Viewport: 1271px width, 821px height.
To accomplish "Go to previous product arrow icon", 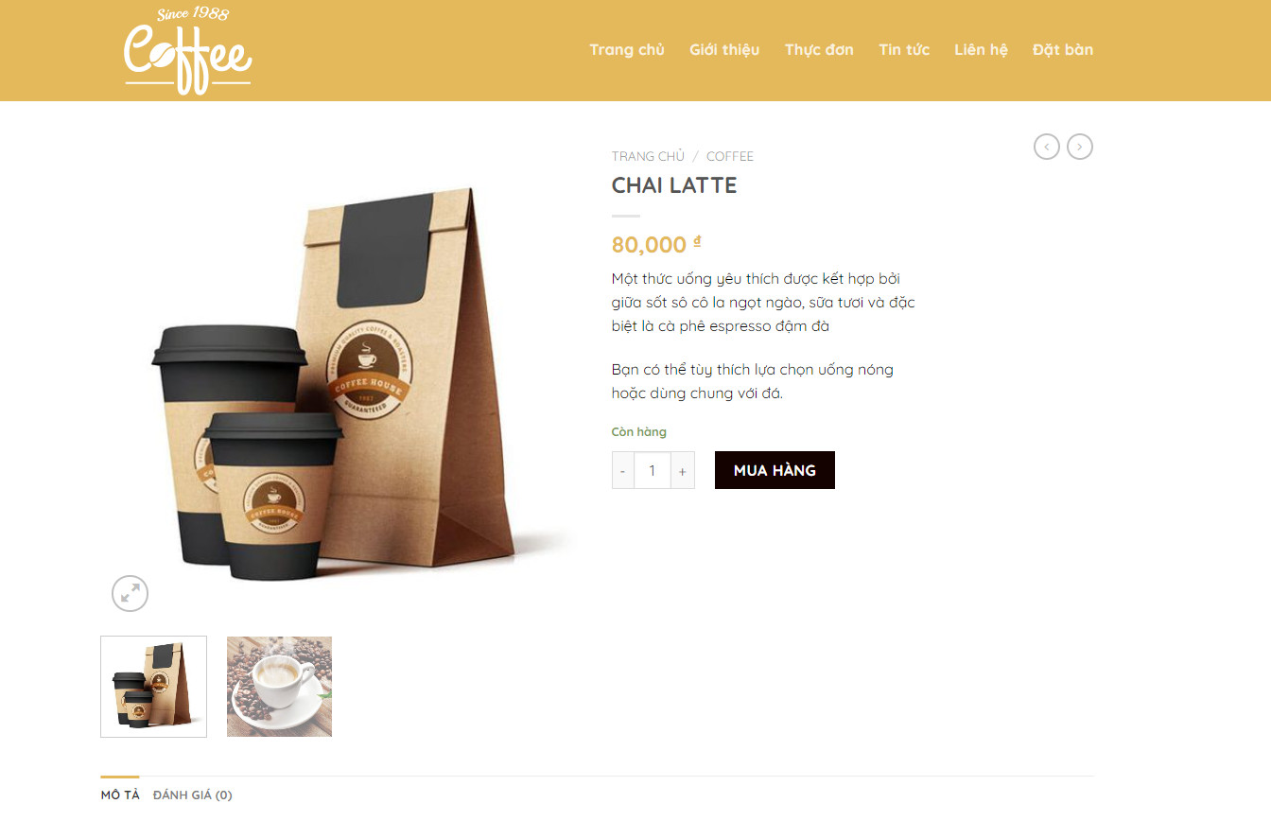I will coord(1046,147).
